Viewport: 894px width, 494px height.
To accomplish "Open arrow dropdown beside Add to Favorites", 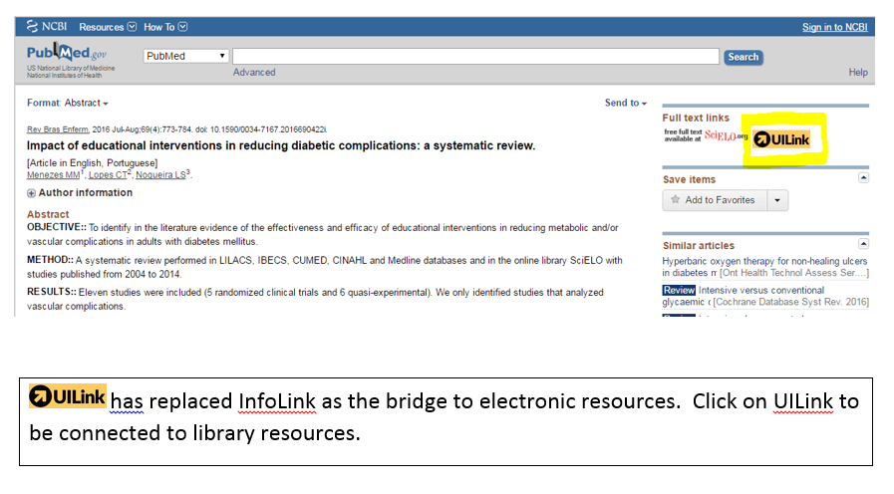I will point(777,200).
